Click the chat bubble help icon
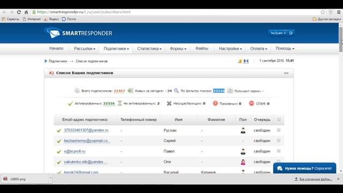The width and height of the screenshot is (343, 193). click(x=280, y=168)
